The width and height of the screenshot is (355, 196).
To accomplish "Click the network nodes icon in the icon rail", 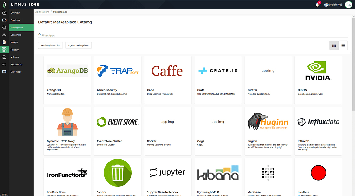I will coord(4,35).
